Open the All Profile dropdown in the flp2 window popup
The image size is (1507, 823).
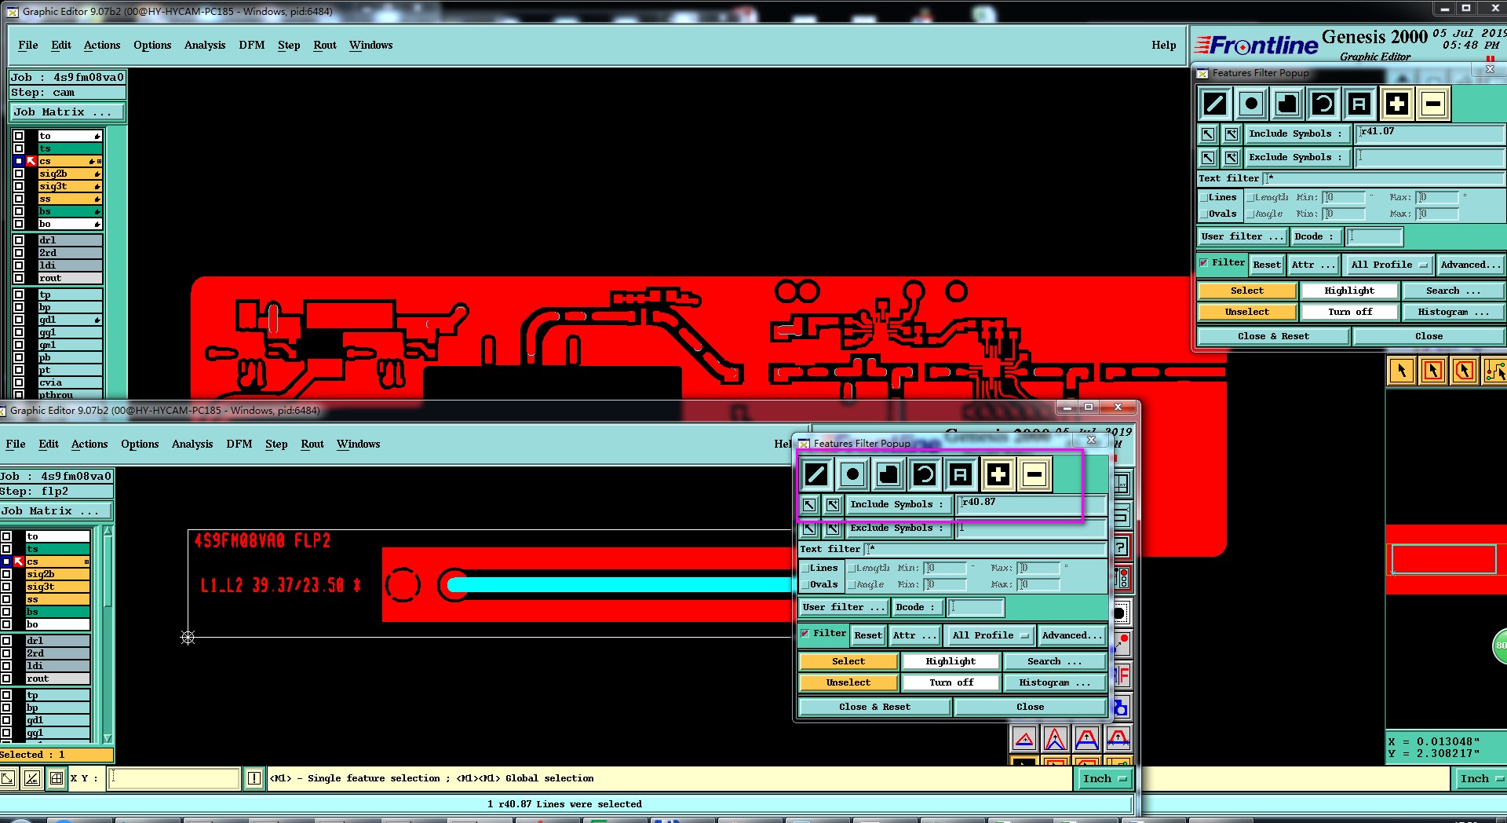(990, 635)
